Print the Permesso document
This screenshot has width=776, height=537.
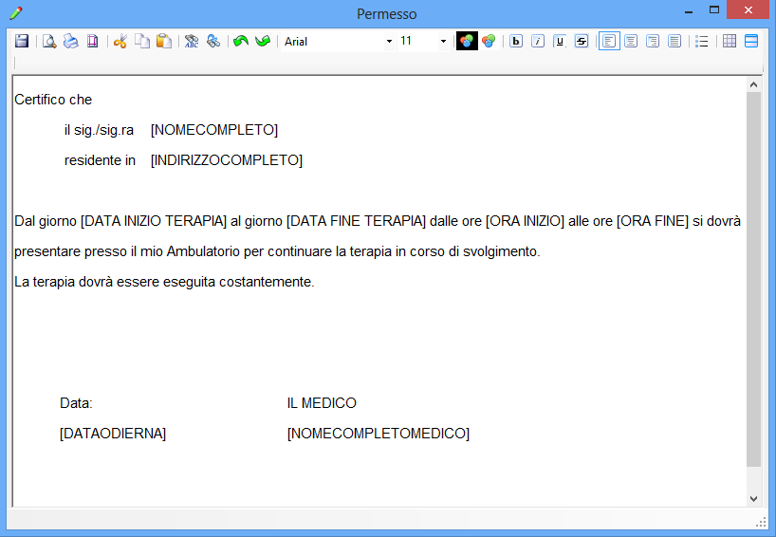(71, 41)
